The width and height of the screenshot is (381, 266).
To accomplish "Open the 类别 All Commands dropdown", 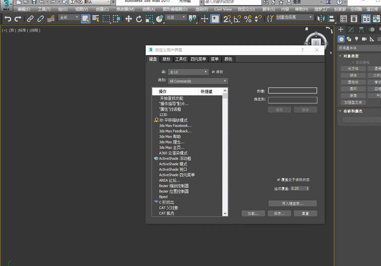I will point(198,81).
